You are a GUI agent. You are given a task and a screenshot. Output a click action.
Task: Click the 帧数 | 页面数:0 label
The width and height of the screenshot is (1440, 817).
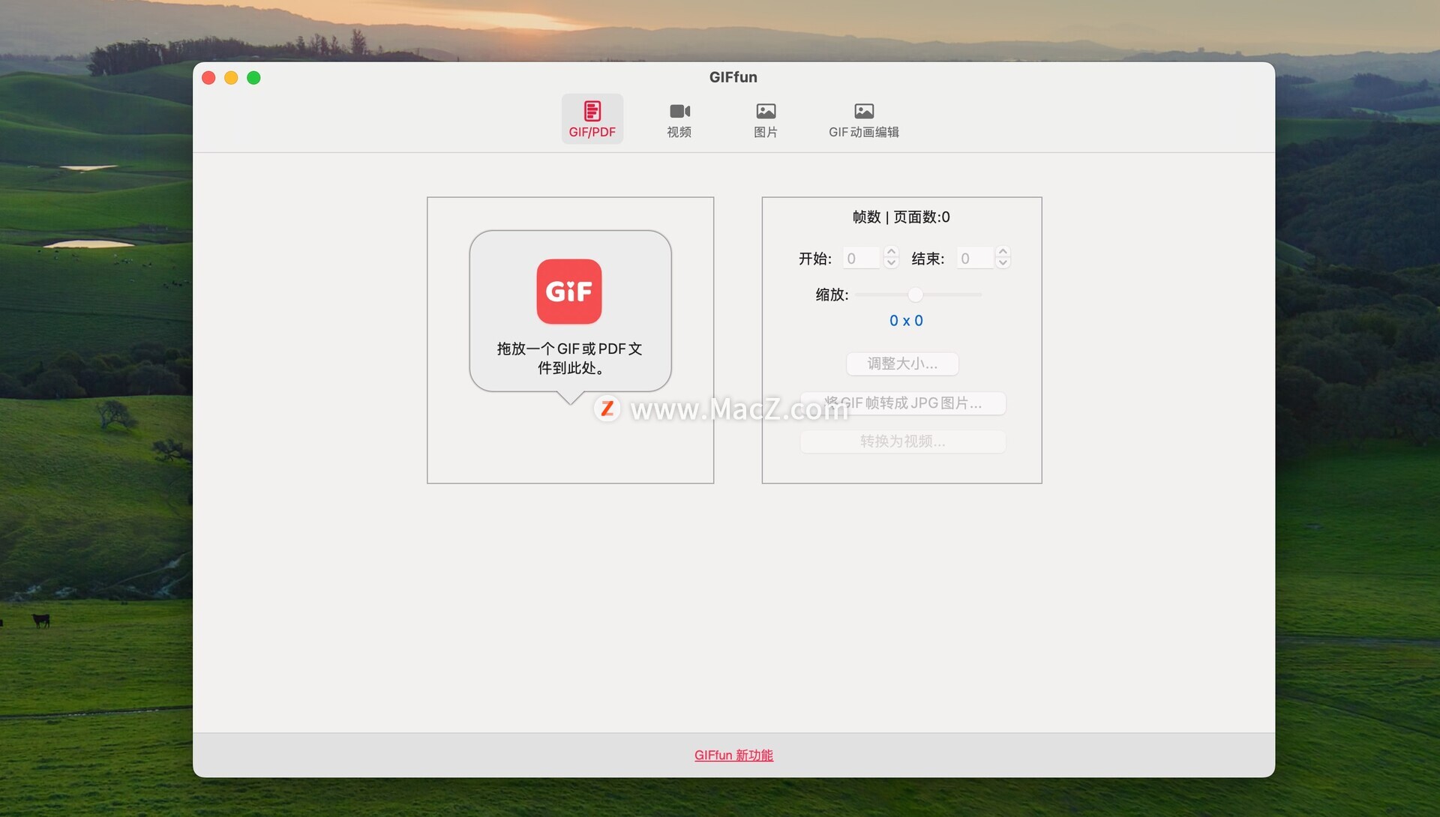(x=901, y=217)
